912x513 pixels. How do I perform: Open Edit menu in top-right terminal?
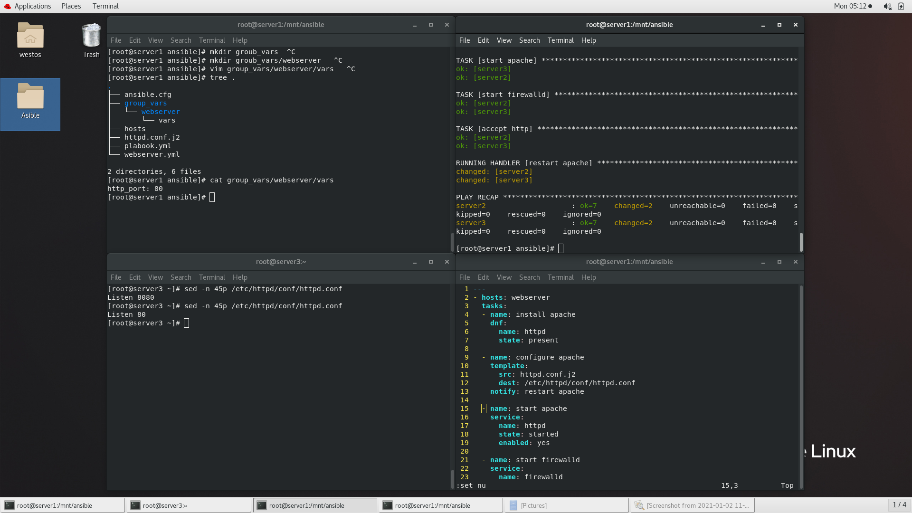pos(483,40)
